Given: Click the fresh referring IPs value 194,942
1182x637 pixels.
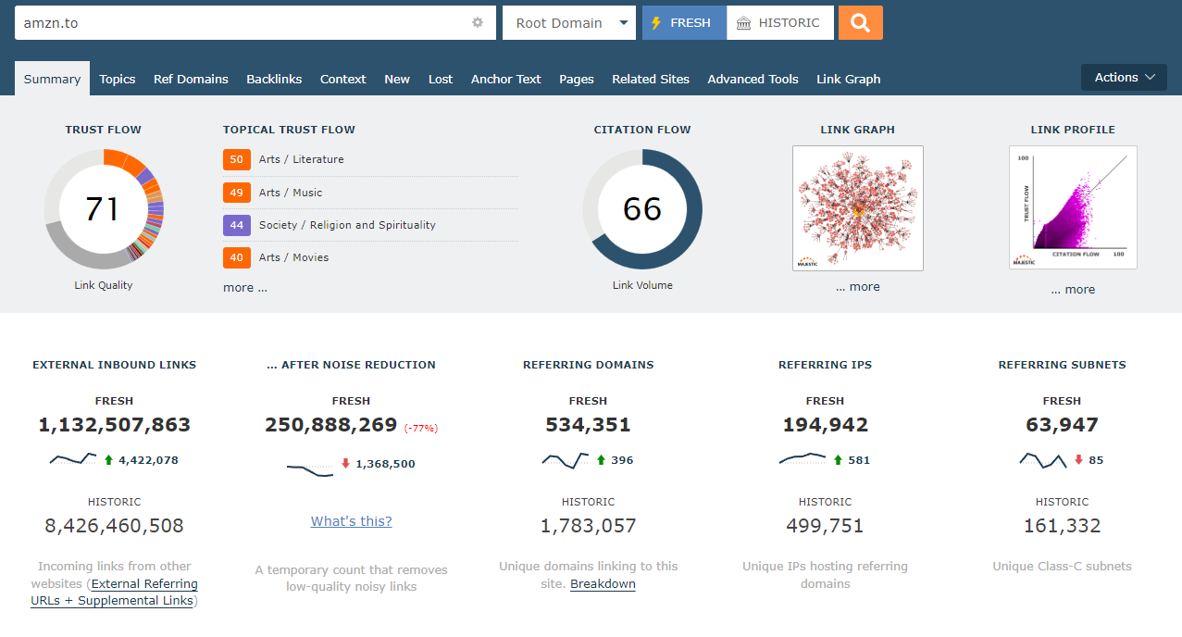Looking at the screenshot, I should pyautogui.click(x=826, y=425).
